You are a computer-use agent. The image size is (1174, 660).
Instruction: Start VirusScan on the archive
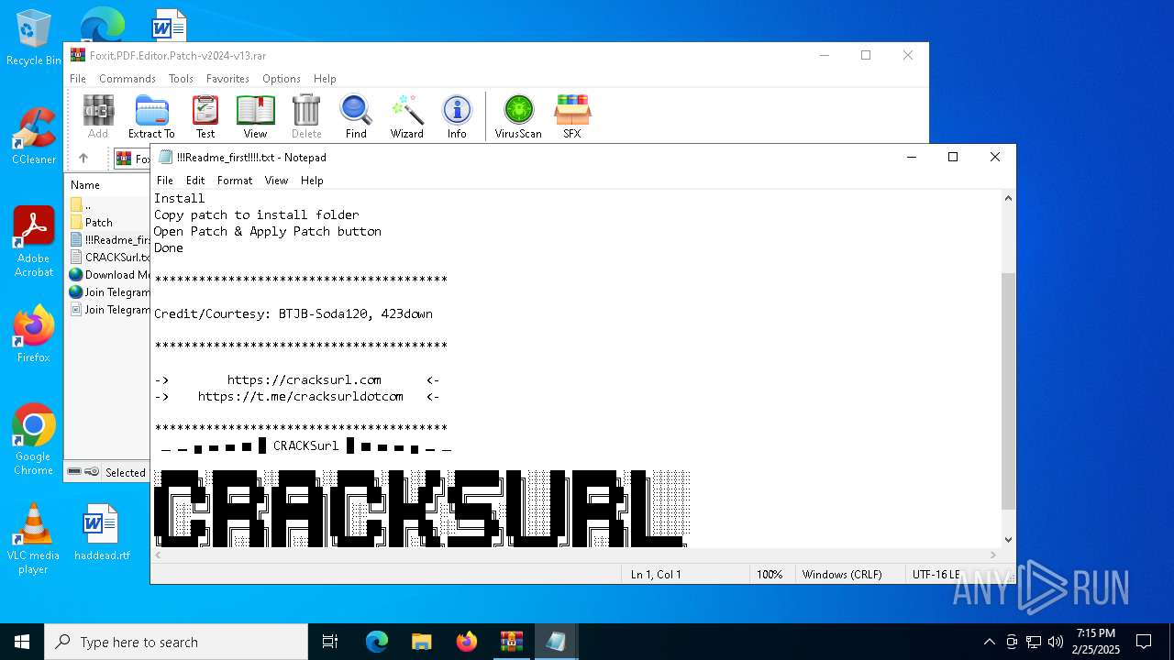(x=518, y=116)
